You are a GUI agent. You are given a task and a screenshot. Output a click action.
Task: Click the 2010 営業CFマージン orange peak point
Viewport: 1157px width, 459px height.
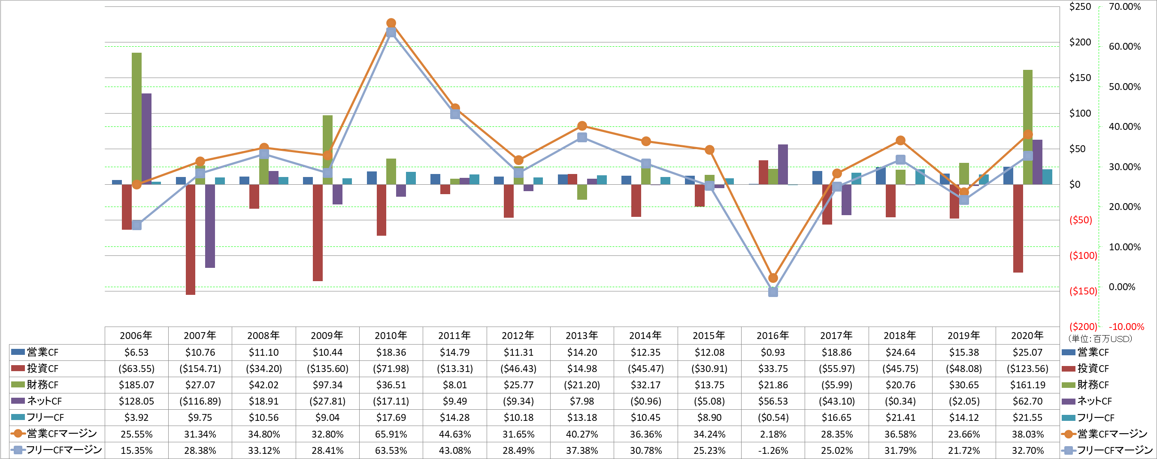point(391,23)
